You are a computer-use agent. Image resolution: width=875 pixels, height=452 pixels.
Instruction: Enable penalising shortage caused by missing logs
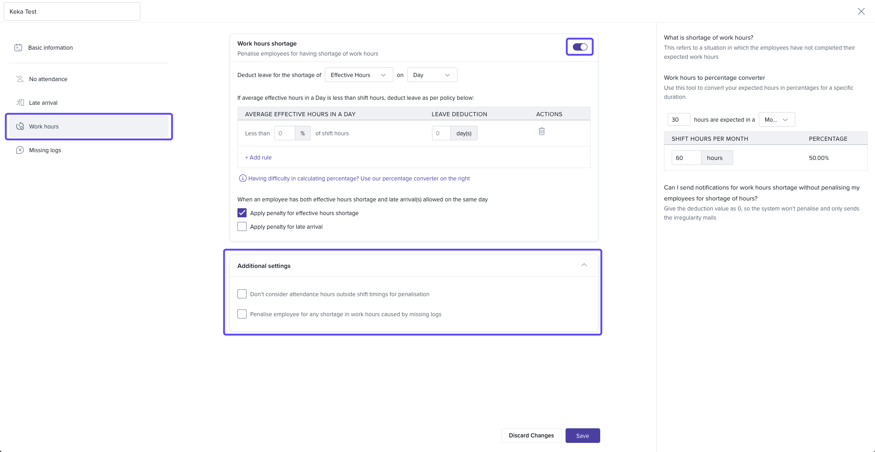(x=242, y=314)
